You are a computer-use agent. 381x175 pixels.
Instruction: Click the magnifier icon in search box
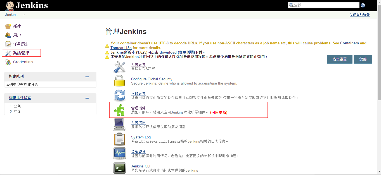(291, 5)
